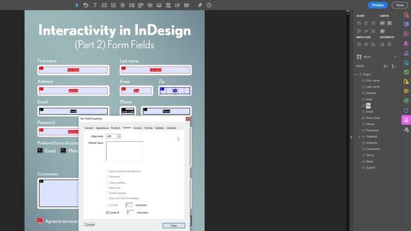Switch to the Validate tab

pos(159,128)
